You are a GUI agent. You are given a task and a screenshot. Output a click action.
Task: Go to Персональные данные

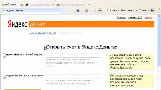click(42, 33)
